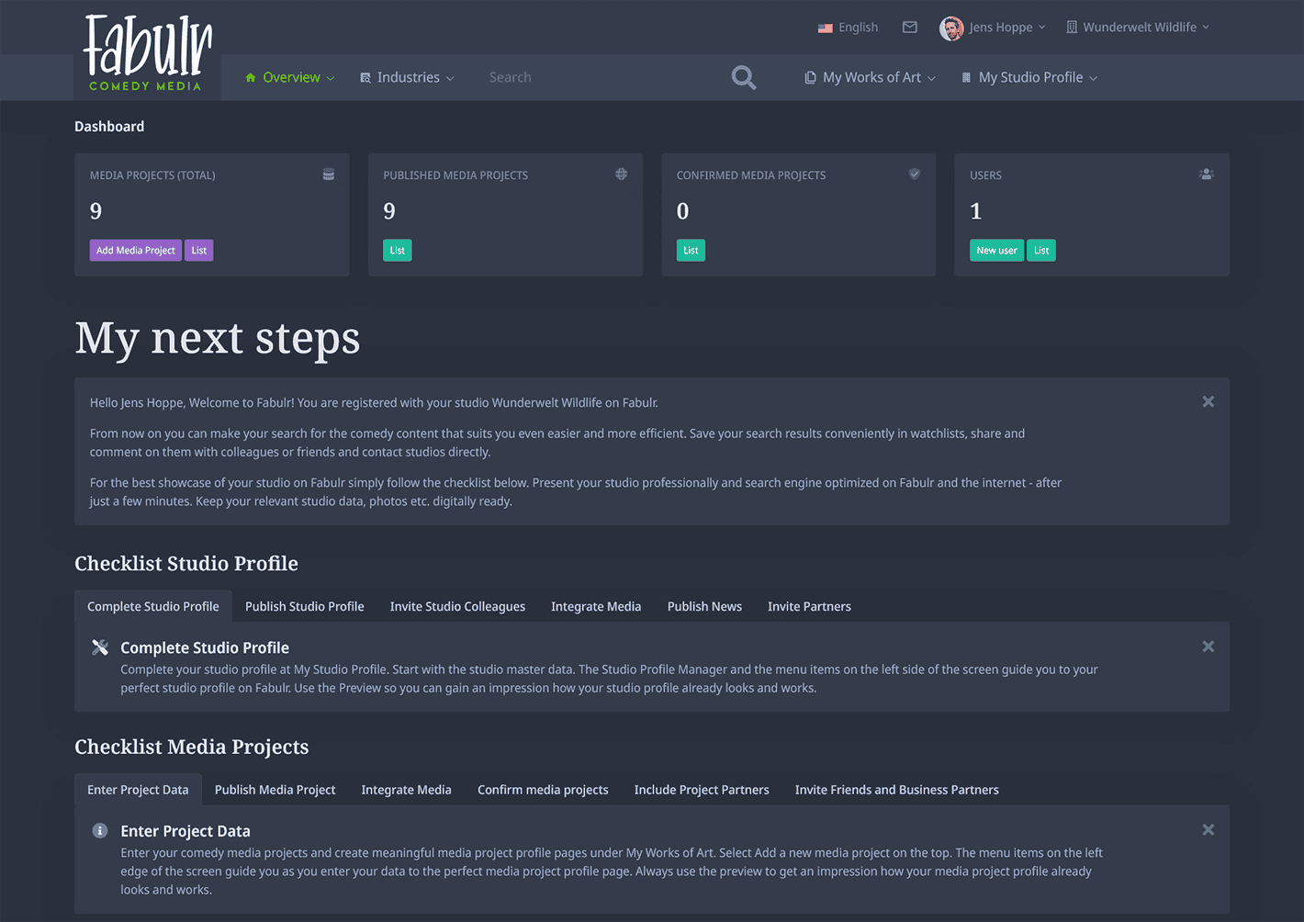Close the Enter Project Data panel
The image size is (1304, 922).
pyautogui.click(x=1208, y=830)
